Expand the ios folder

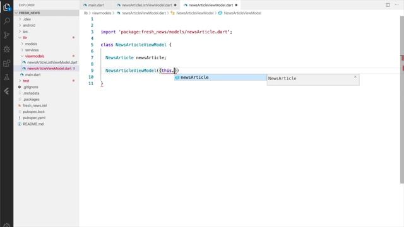[46, 32]
